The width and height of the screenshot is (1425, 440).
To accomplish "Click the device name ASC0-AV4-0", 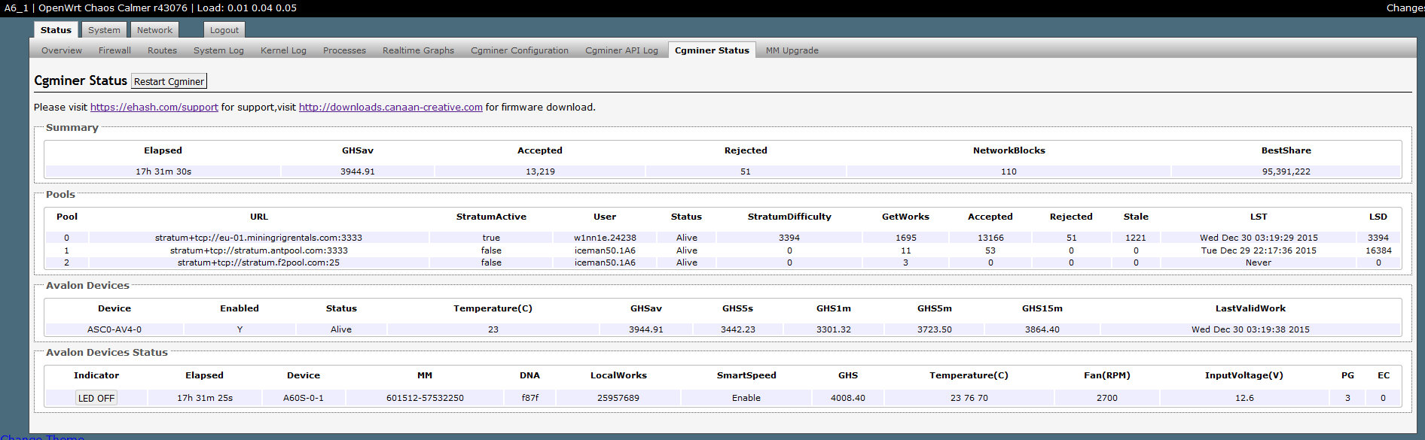I will pyautogui.click(x=114, y=329).
